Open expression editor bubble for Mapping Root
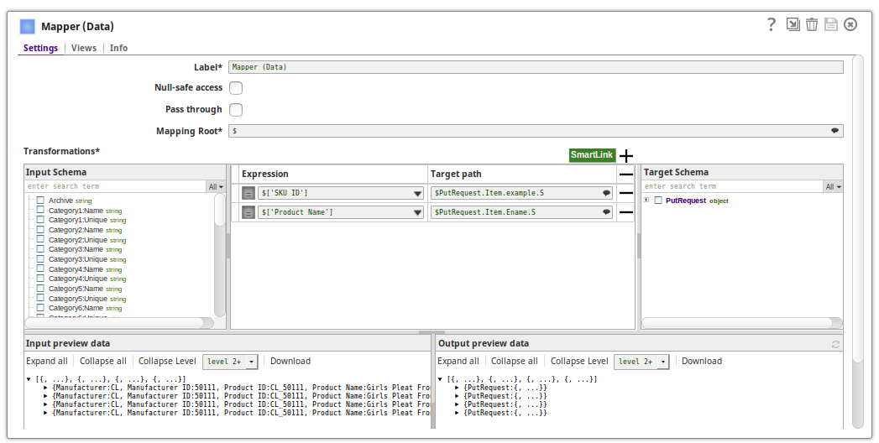 pyautogui.click(x=835, y=131)
